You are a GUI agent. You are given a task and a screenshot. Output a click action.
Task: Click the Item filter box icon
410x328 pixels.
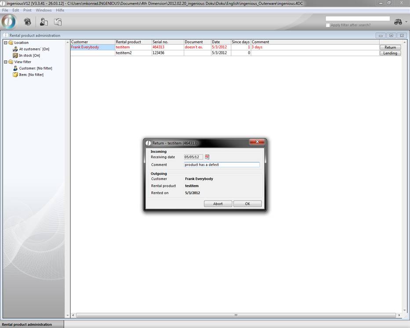point(15,75)
